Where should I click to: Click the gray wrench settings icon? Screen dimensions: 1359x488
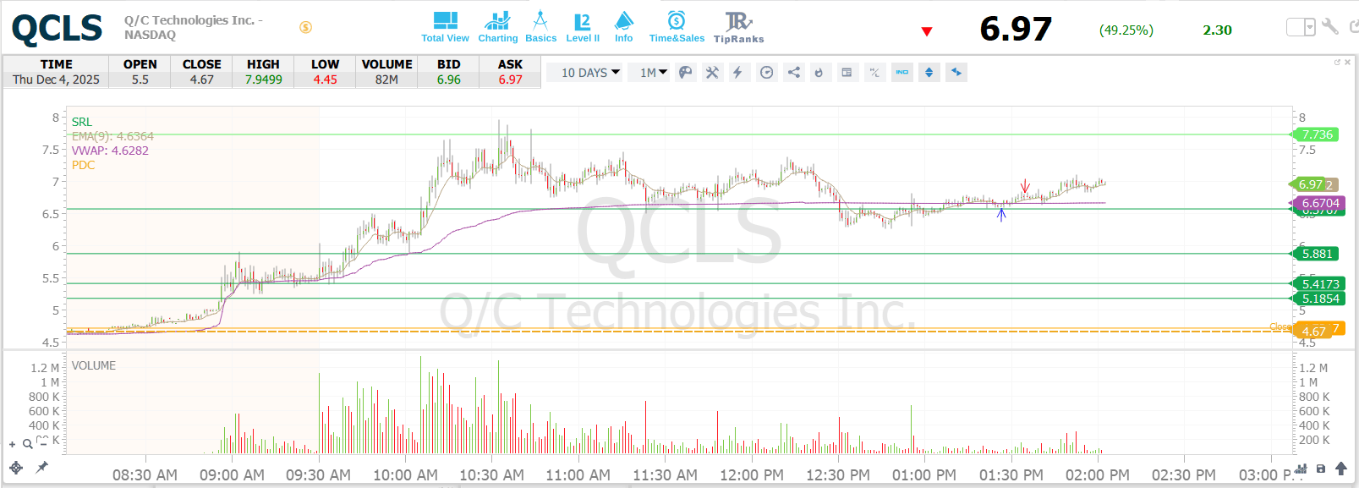pos(1330,27)
